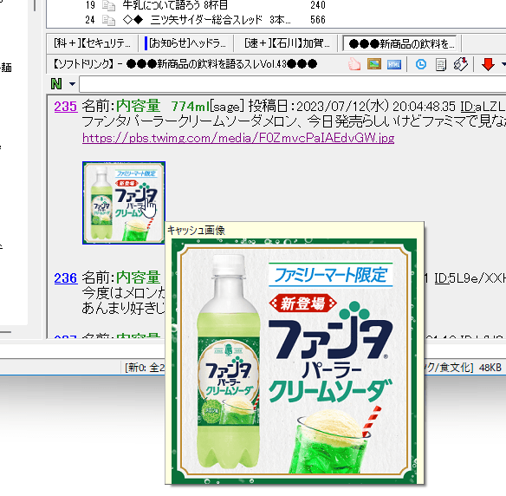
Task: Click poster name 内容量 774ml in post 235
Action: 163,106
